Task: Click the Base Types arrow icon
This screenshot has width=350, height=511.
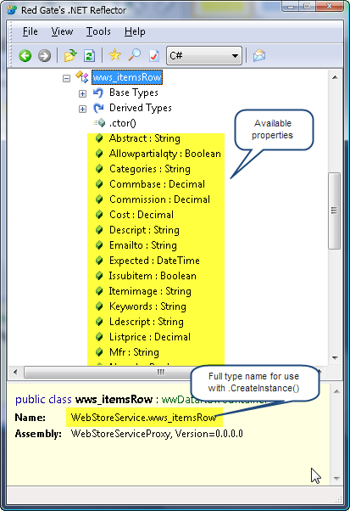Action: pos(98,93)
